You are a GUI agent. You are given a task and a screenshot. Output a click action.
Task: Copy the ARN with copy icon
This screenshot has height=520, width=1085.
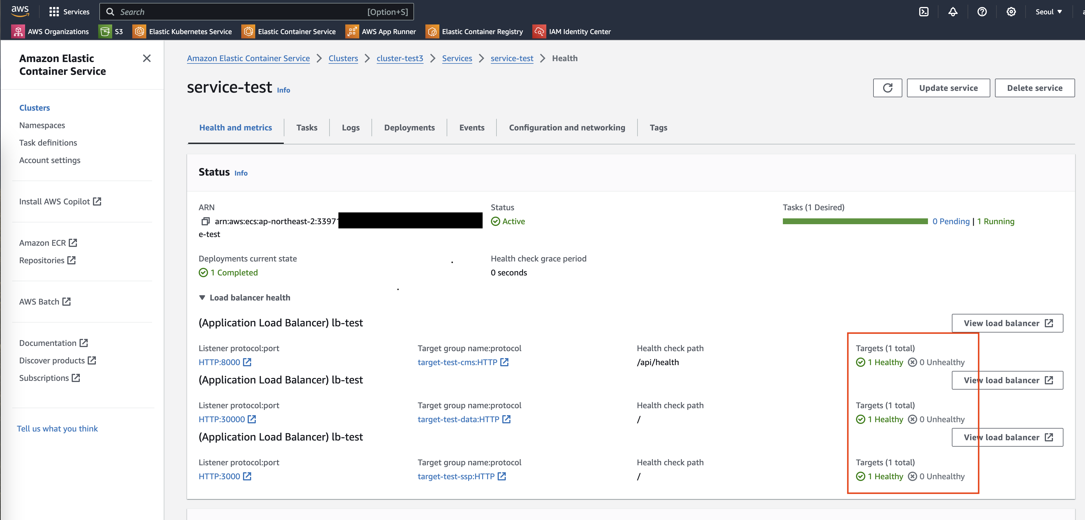(205, 222)
